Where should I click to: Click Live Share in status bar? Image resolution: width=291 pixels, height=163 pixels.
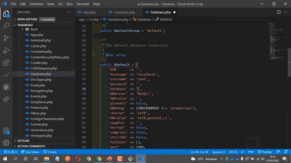click(30, 152)
